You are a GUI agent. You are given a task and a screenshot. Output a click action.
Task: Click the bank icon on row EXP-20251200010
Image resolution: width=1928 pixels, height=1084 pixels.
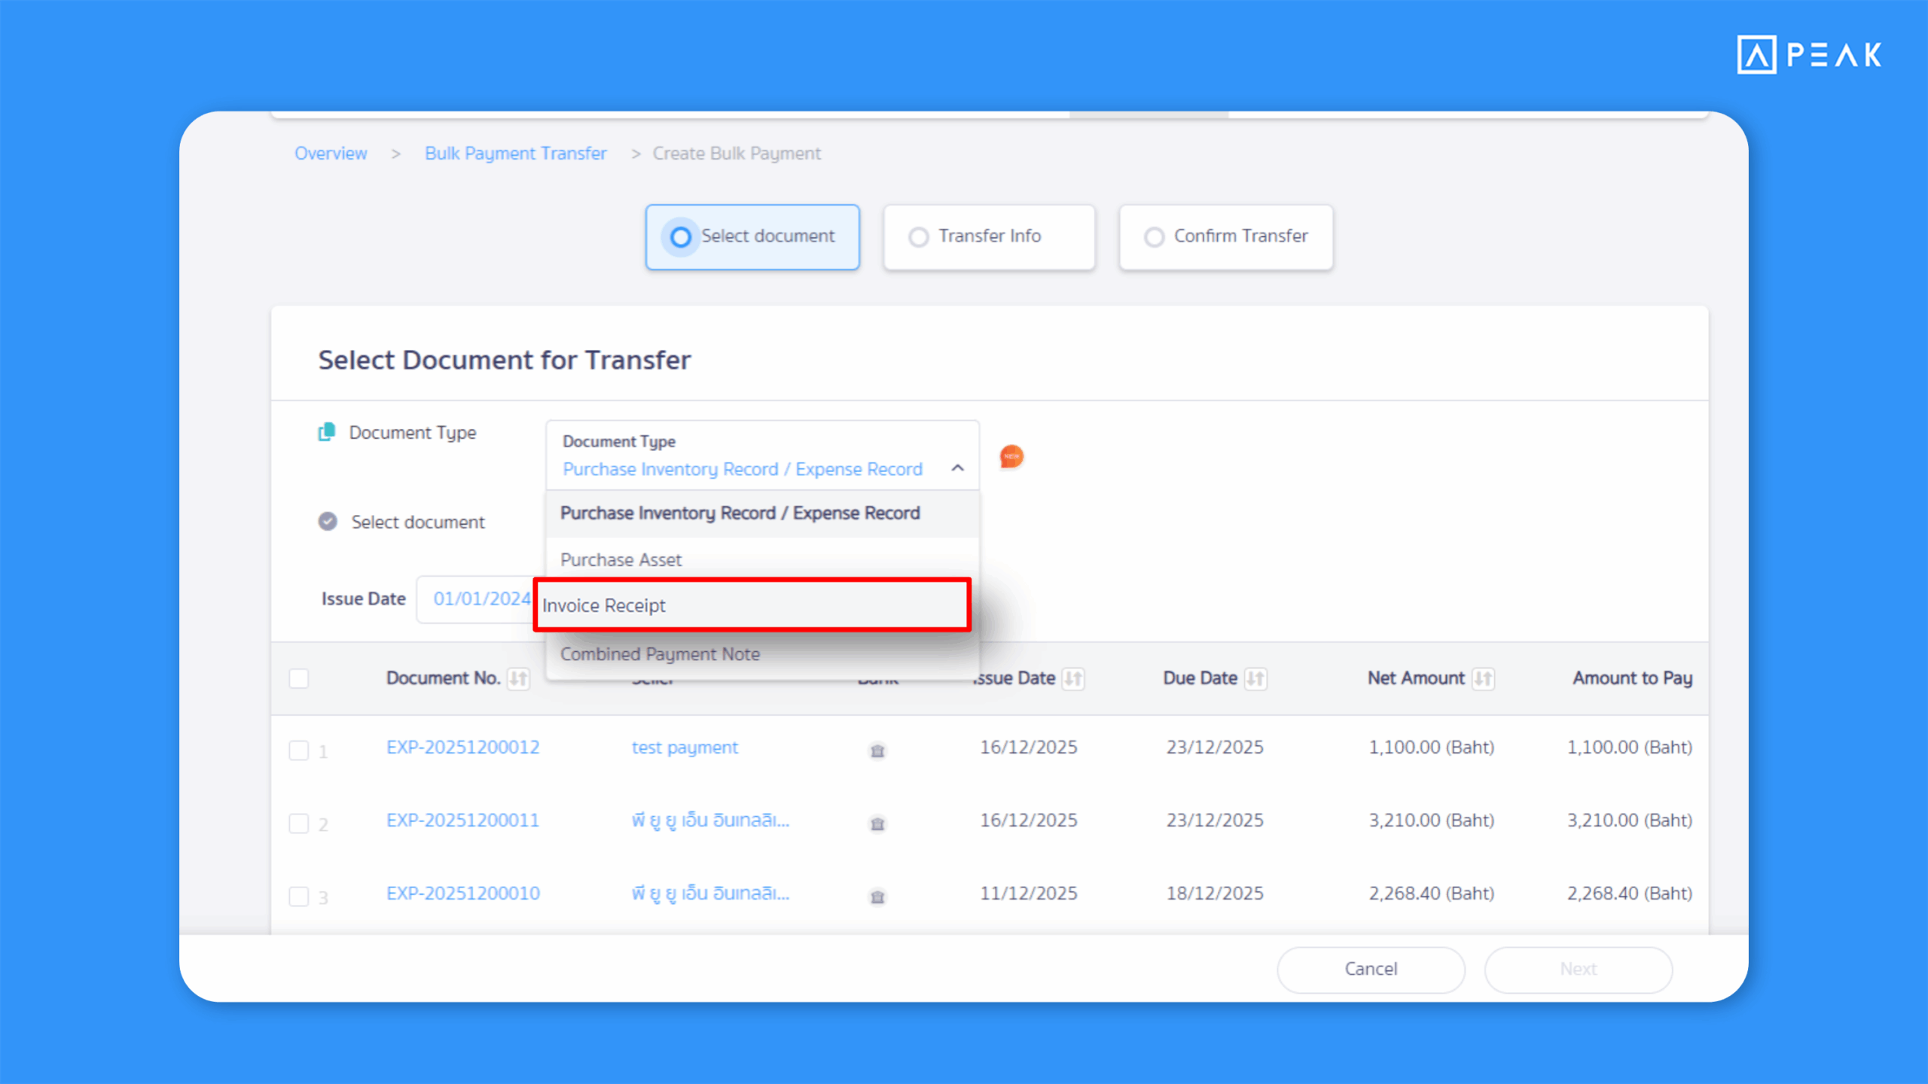877,897
